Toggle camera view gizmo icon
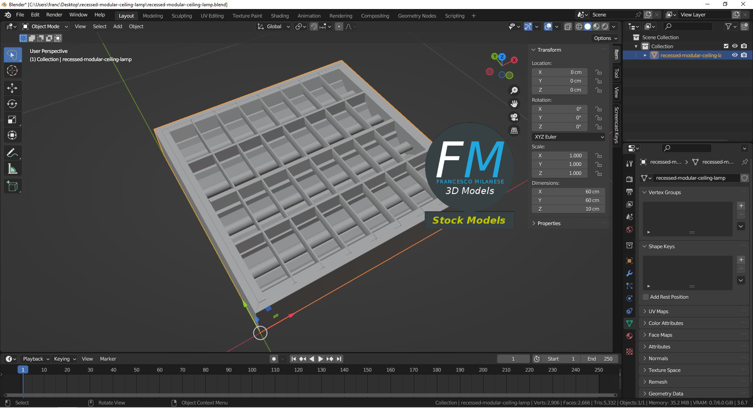This screenshot has height=408, width=753. tap(514, 117)
